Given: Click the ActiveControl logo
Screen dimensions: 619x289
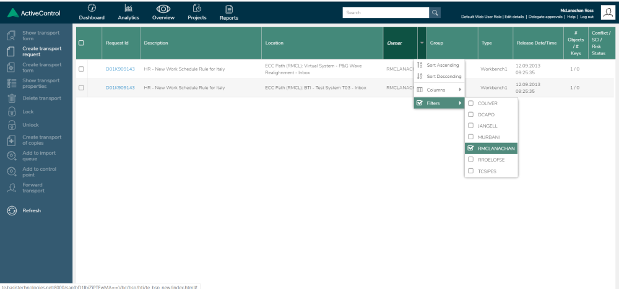Looking at the screenshot, I should tap(34, 13).
